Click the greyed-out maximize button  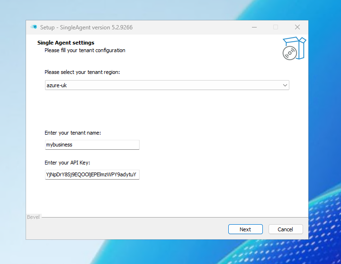[276, 27]
